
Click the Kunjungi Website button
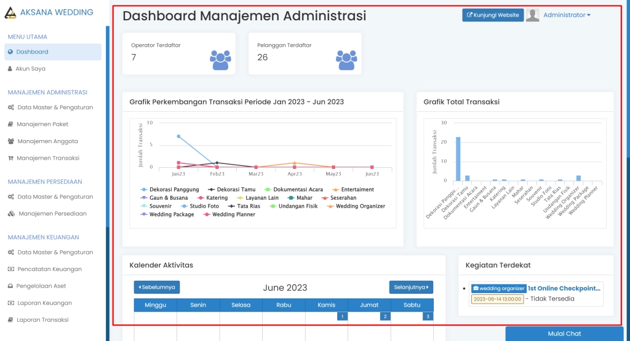[492, 15]
